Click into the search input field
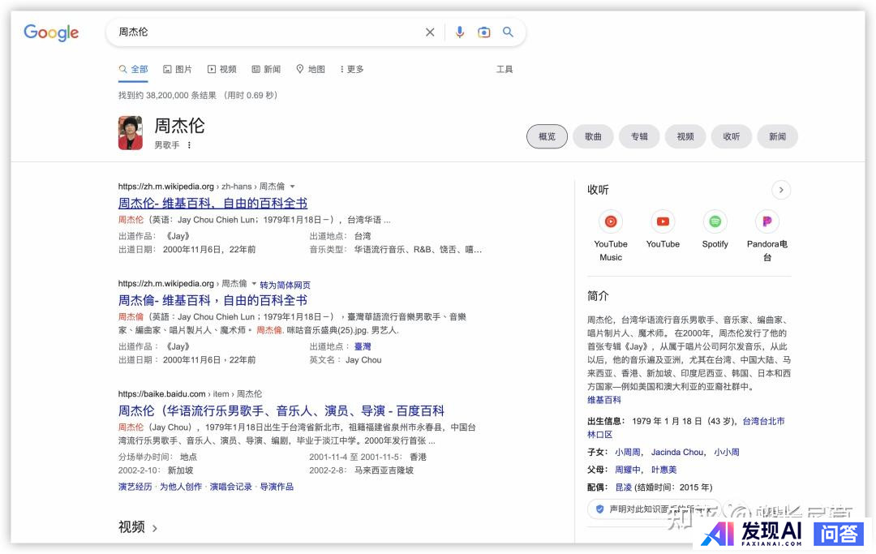 268,32
